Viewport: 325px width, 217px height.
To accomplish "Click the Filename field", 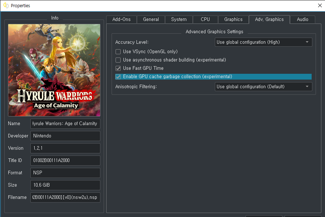I will [65, 197].
